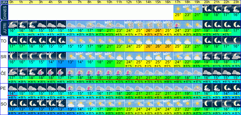Click the partly cloudy icon for TO 14h

149,40
